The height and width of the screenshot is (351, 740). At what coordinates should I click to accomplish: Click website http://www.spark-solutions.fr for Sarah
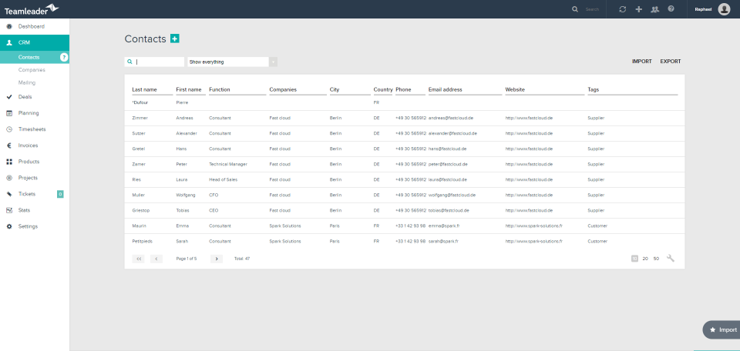coord(533,241)
